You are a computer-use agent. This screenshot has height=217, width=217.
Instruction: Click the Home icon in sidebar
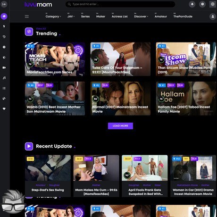coord(4,16)
